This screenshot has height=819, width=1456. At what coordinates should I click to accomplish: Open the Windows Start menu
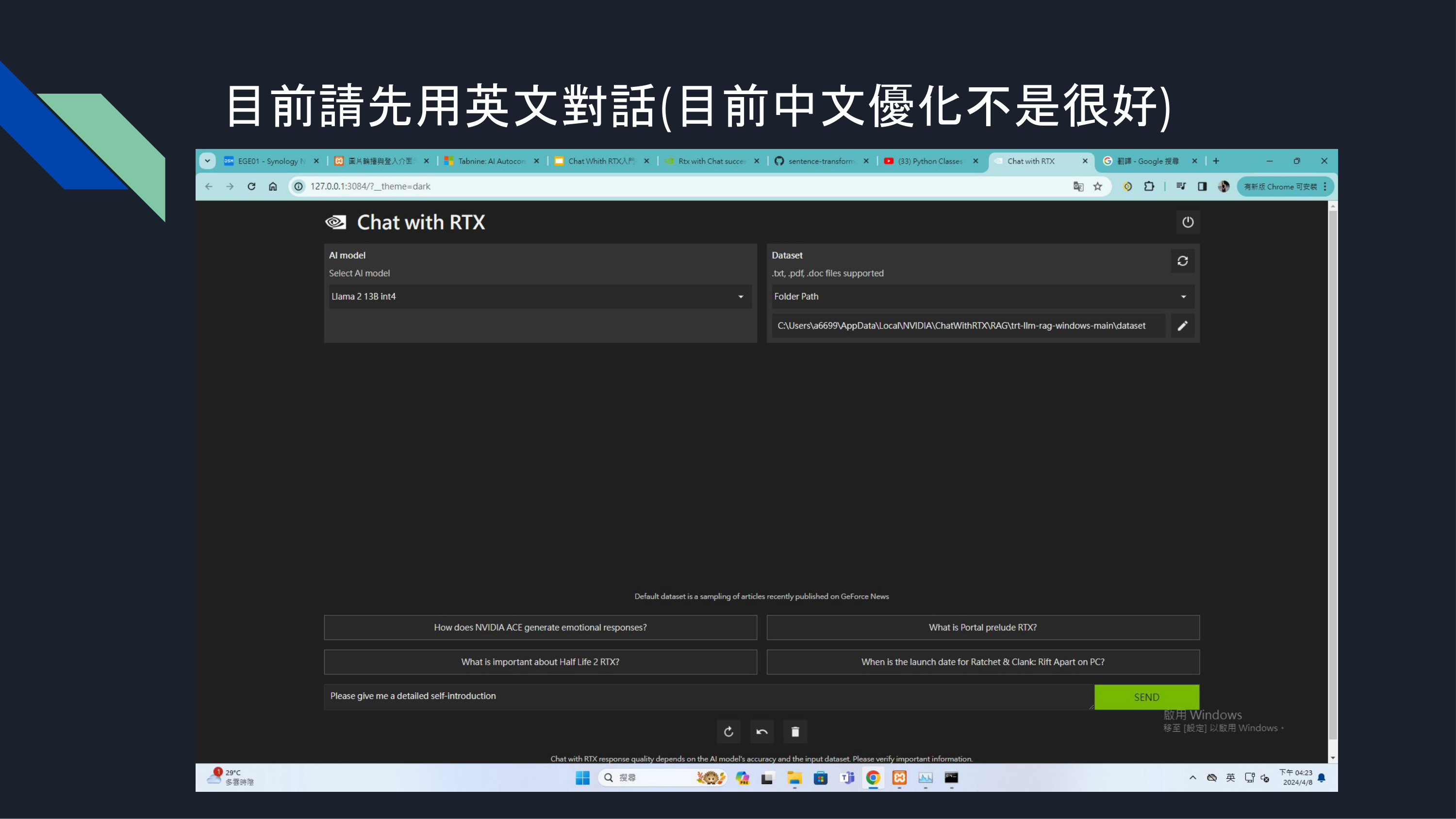point(582,778)
